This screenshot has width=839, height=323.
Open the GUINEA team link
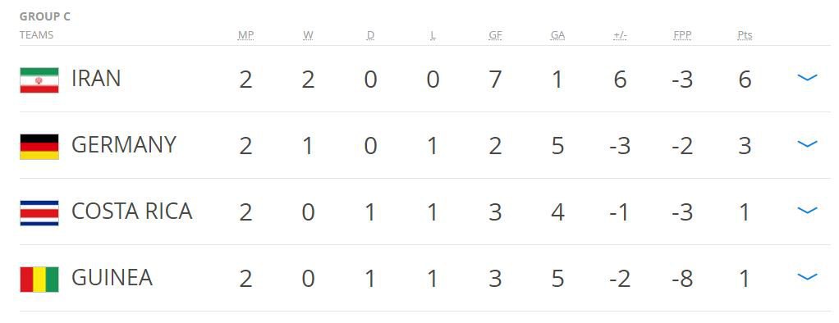tap(112, 278)
